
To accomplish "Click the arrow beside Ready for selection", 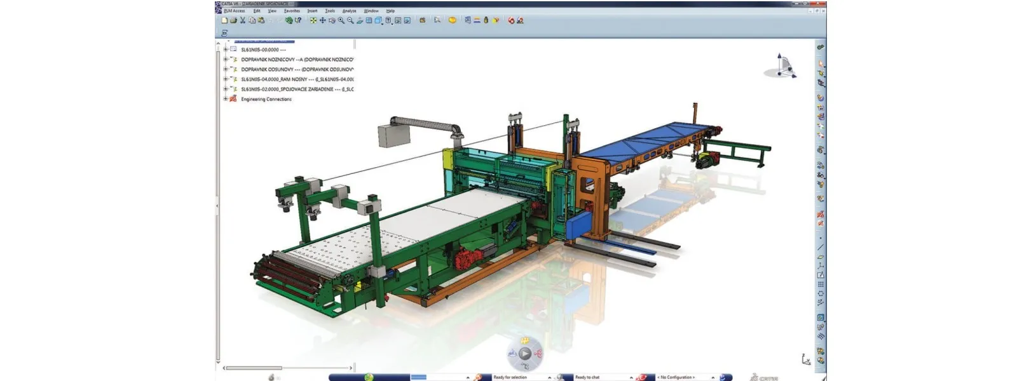I will (550, 377).
